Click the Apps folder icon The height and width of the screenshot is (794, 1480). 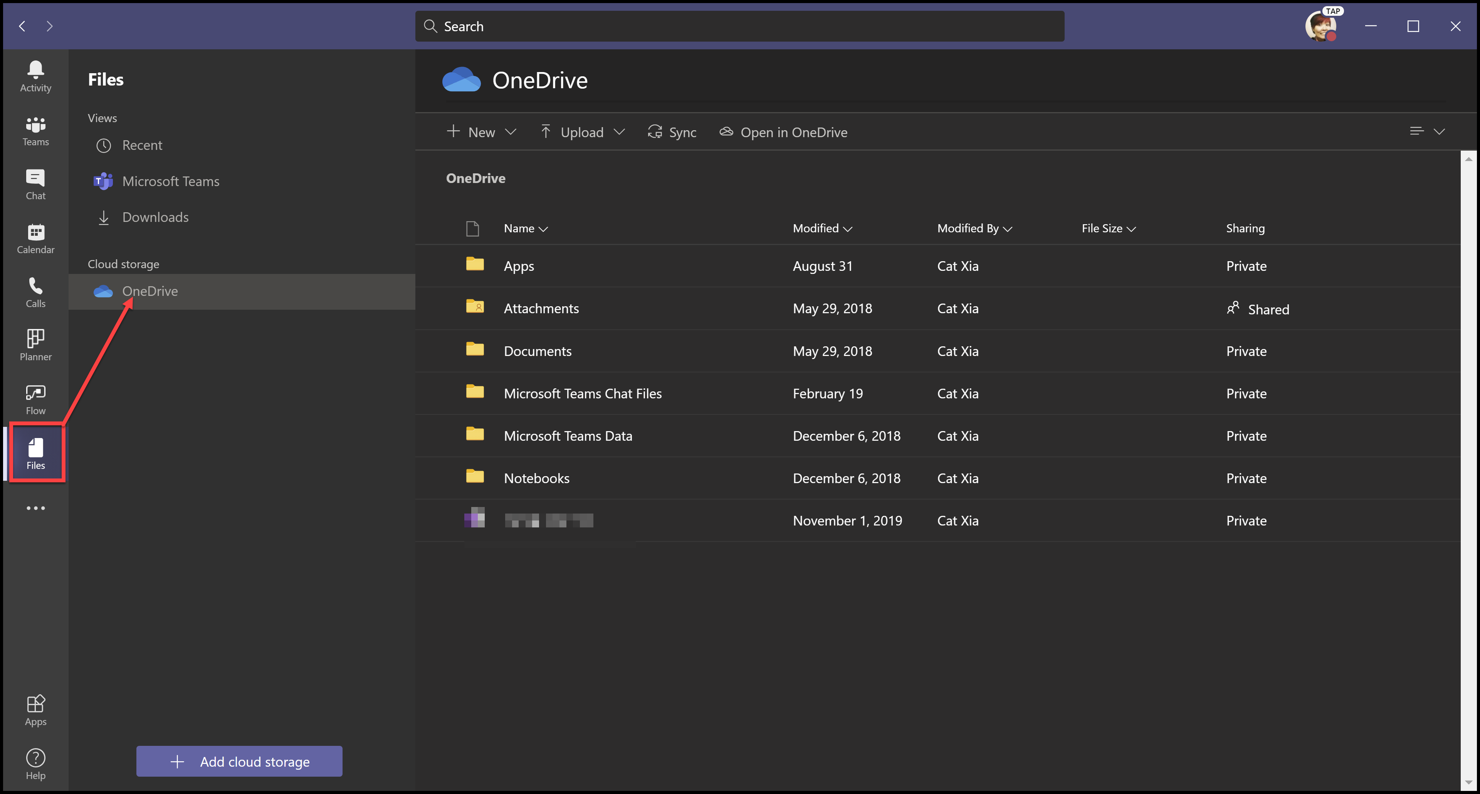475,264
